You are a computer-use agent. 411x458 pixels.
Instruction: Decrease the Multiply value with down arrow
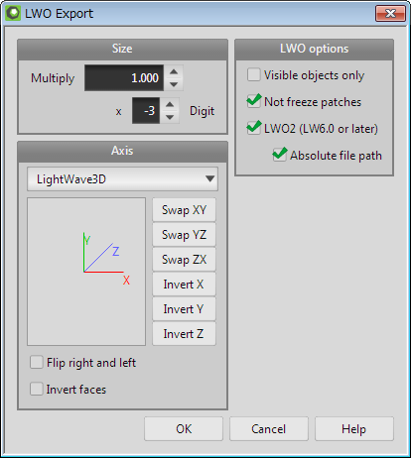point(174,84)
